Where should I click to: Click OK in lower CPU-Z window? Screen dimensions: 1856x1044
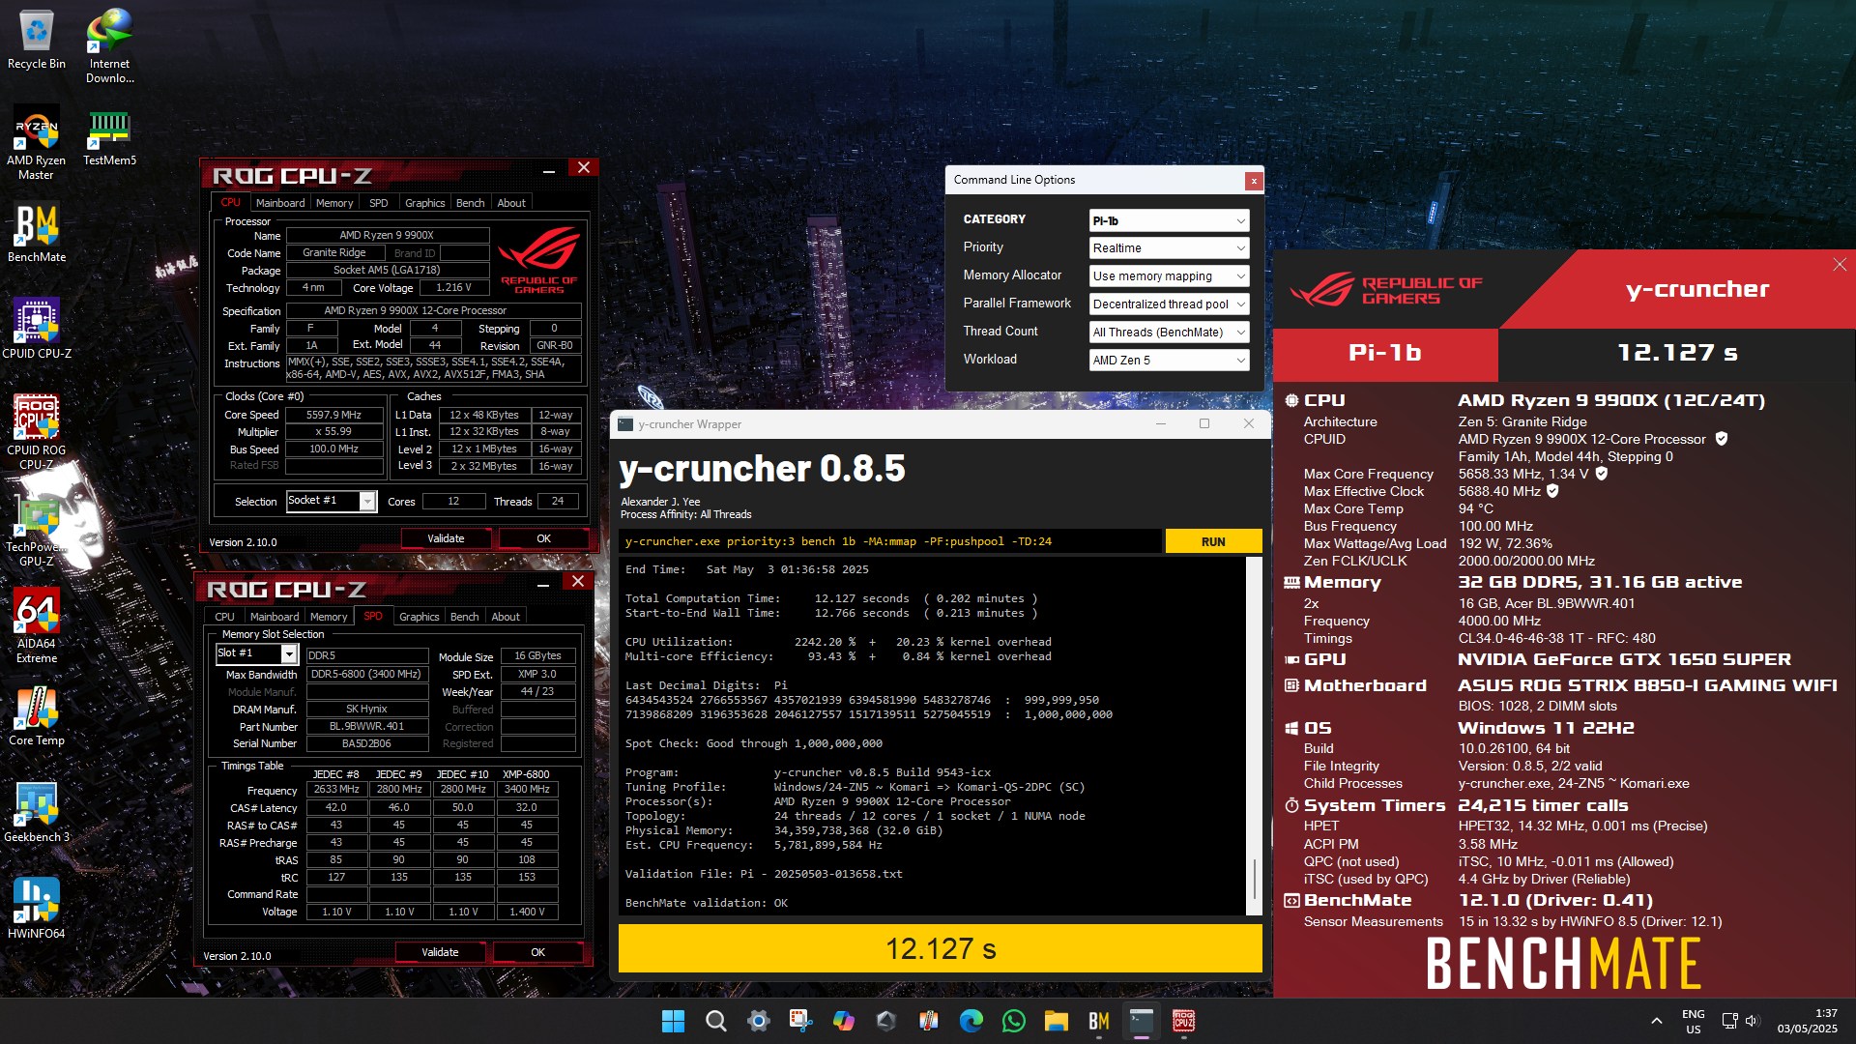[537, 952]
